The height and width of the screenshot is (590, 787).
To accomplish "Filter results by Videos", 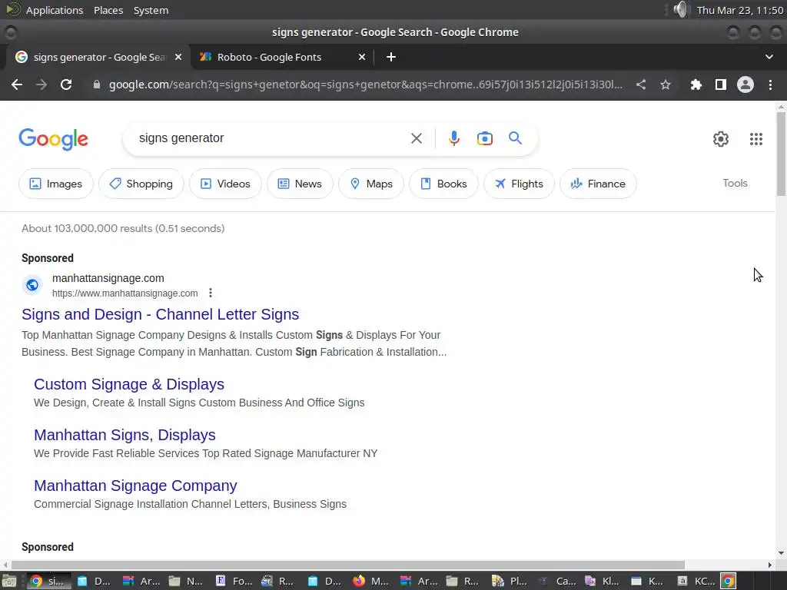I will pos(225,184).
